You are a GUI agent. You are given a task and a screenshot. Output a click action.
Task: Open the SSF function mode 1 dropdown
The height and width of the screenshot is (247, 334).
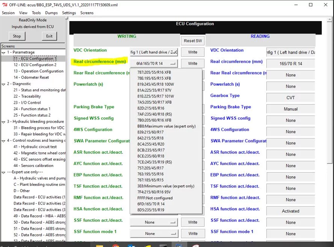[154, 233]
